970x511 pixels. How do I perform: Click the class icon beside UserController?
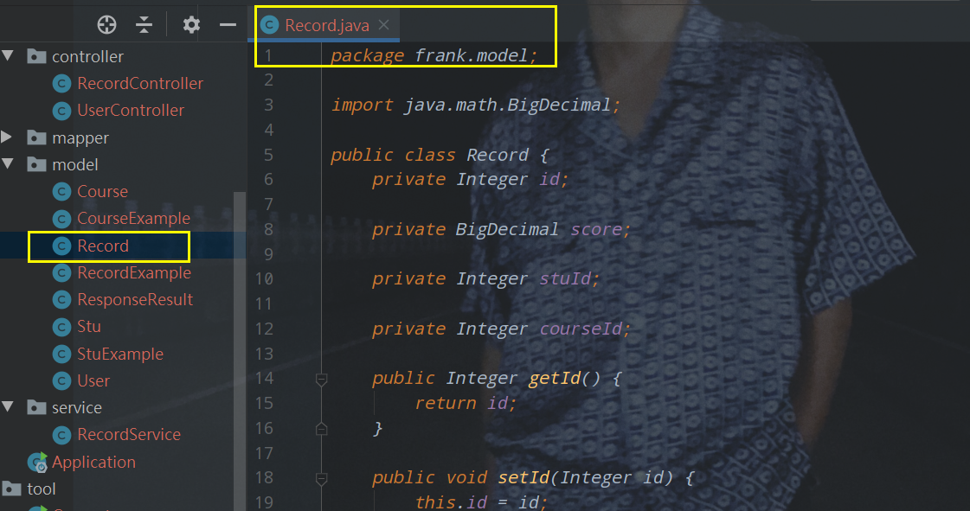click(x=61, y=111)
